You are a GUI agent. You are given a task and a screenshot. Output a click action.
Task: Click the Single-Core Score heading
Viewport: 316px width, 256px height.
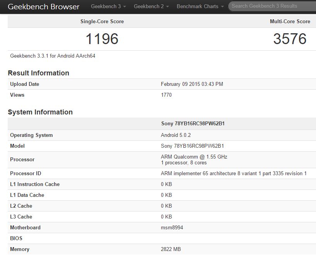(102, 22)
